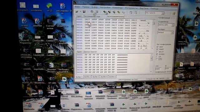Click the ID value field
The height and width of the screenshot is (112, 200).
click(x=168, y=69)
